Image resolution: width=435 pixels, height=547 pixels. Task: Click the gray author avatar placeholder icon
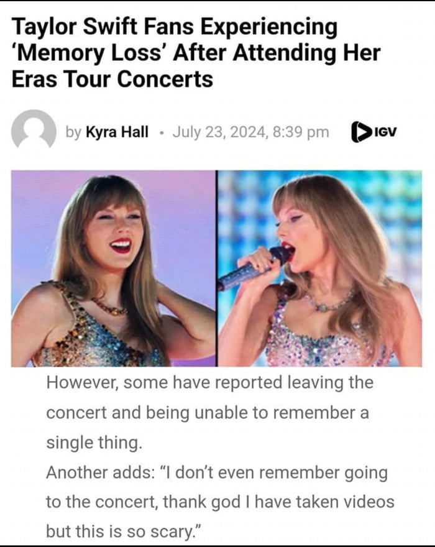34,130
